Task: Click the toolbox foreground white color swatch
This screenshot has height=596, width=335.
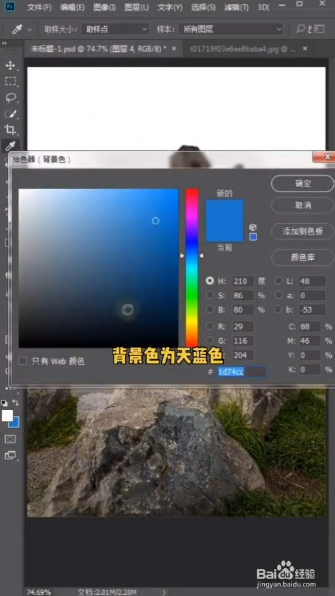Action: pos(7,415)
